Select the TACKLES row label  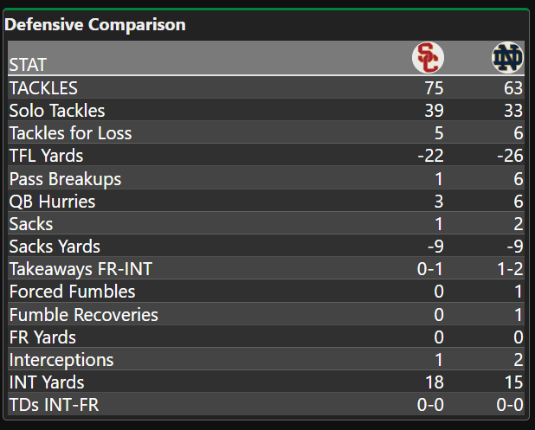point(43,87)
